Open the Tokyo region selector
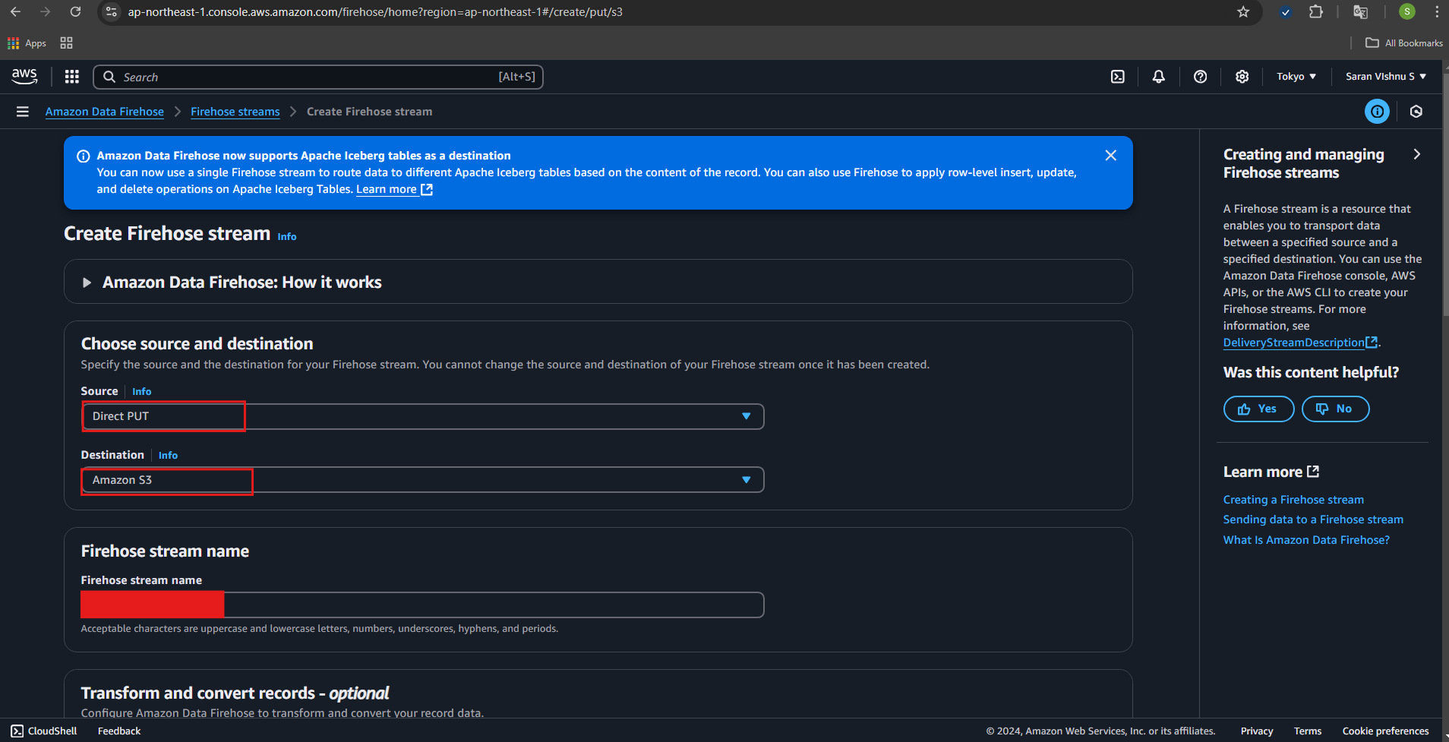Viewport: 1449px width, 742px height. click(1296, 77)
